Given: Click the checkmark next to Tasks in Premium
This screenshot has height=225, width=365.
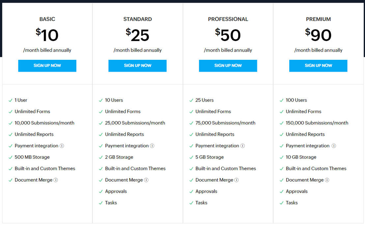Looking at the screenshot, I should [x=282, y=203].
